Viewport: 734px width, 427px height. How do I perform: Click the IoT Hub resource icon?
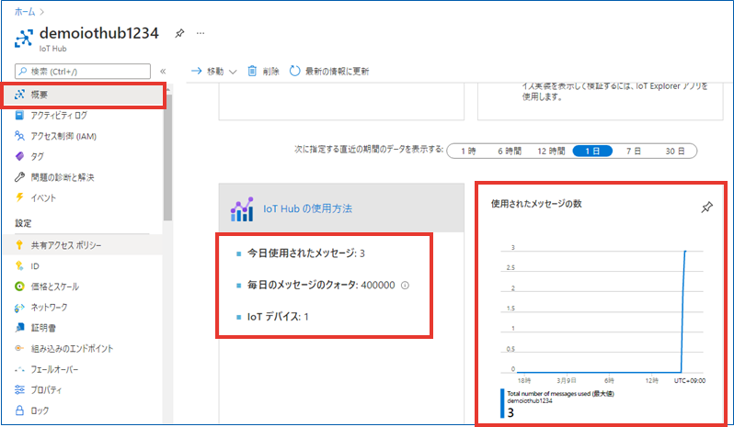coord(24,39)
